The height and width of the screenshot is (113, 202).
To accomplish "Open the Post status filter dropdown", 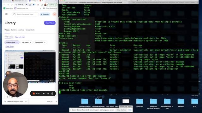I will (x=26, y=42).
